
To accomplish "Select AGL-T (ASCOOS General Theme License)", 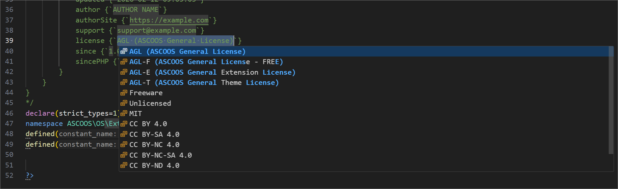I will (x=364, y=82).
